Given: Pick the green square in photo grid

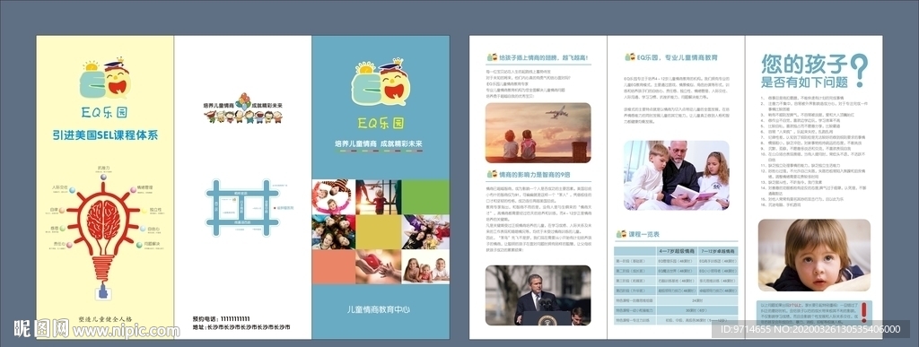Looking at the screenshot, I should tap(425, 196).
